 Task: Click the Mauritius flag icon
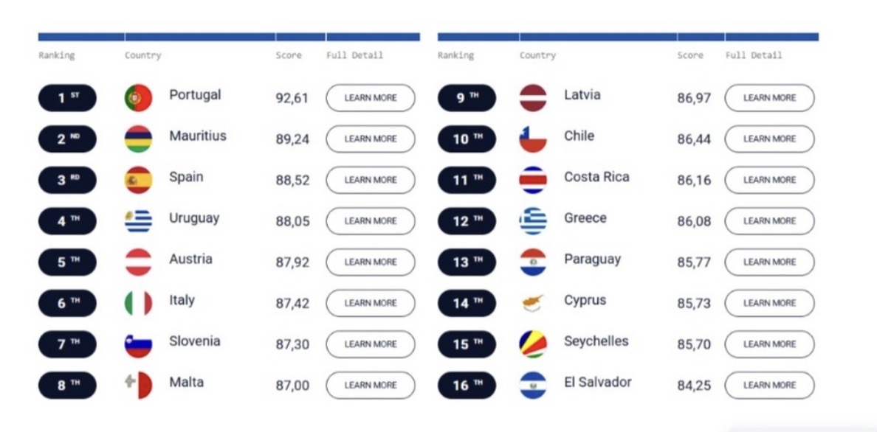pyautogui.click(x=138, y=139)
